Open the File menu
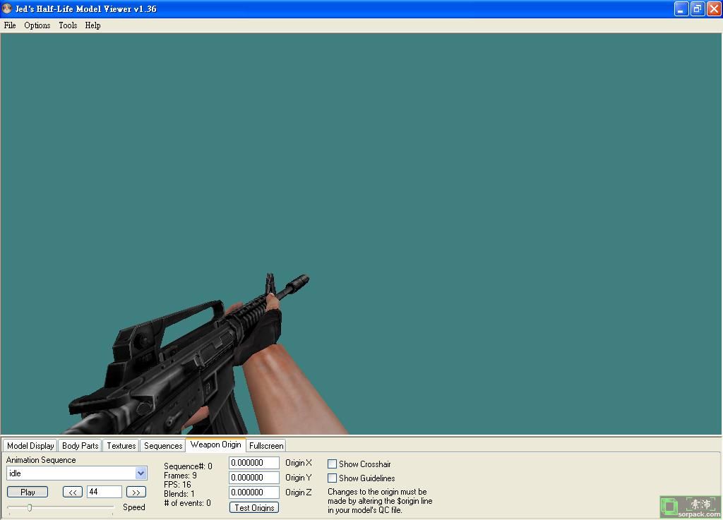The image size is (723, 520). click(10, 25)
